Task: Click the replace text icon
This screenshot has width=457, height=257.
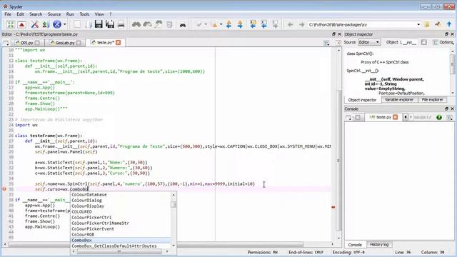Action: coord(159,24)
